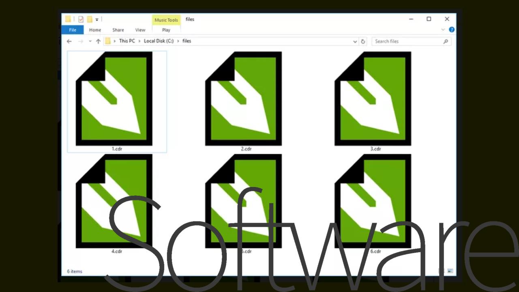Screen dimensions: 519x292
Task: Open the Play tab under Music Tools
Action: point(166,30)
